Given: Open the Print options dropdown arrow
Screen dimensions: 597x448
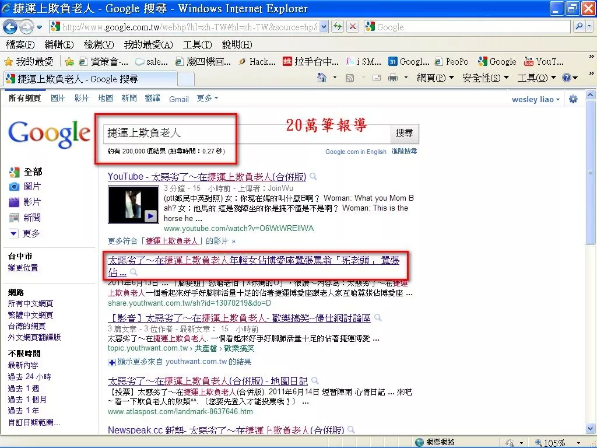Looking at the screenshot, I should 406,78.
